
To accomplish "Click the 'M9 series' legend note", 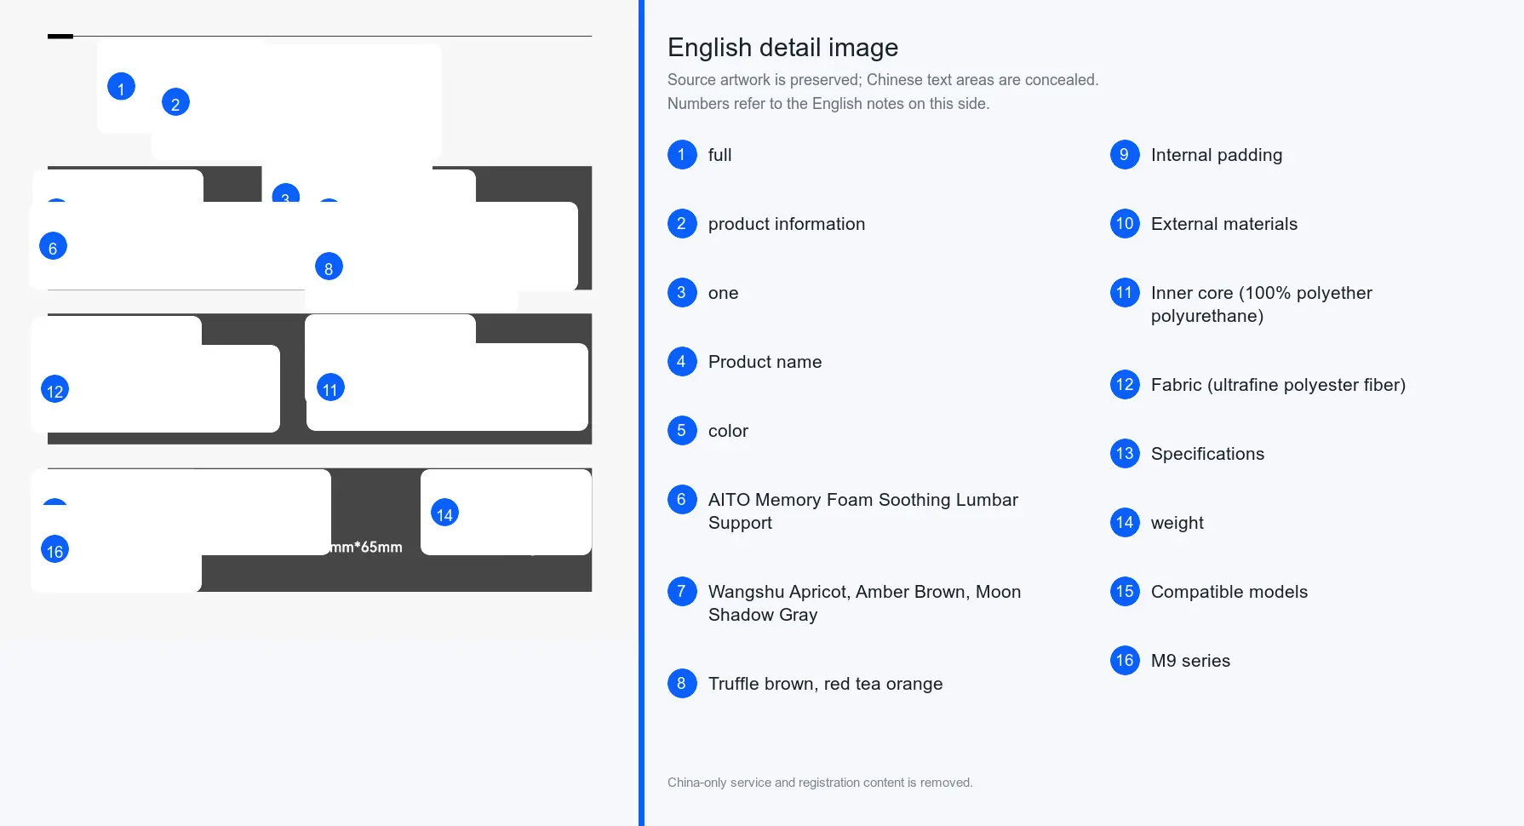I will pos(1190,661).
